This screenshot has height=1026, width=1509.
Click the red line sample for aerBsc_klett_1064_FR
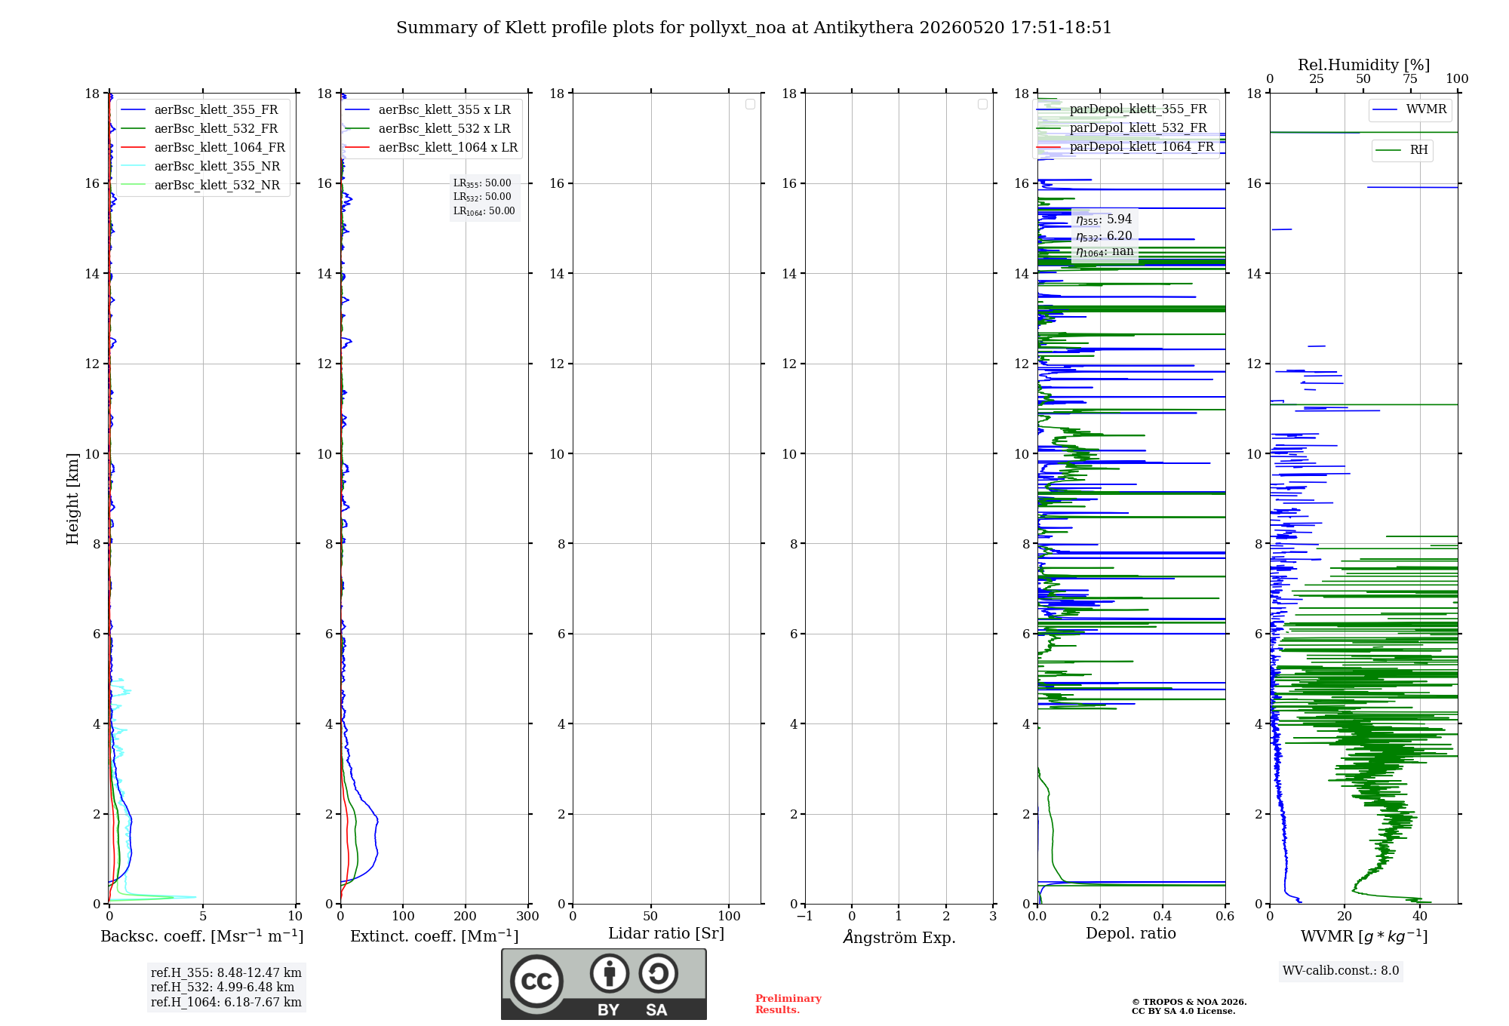(134, 148)
